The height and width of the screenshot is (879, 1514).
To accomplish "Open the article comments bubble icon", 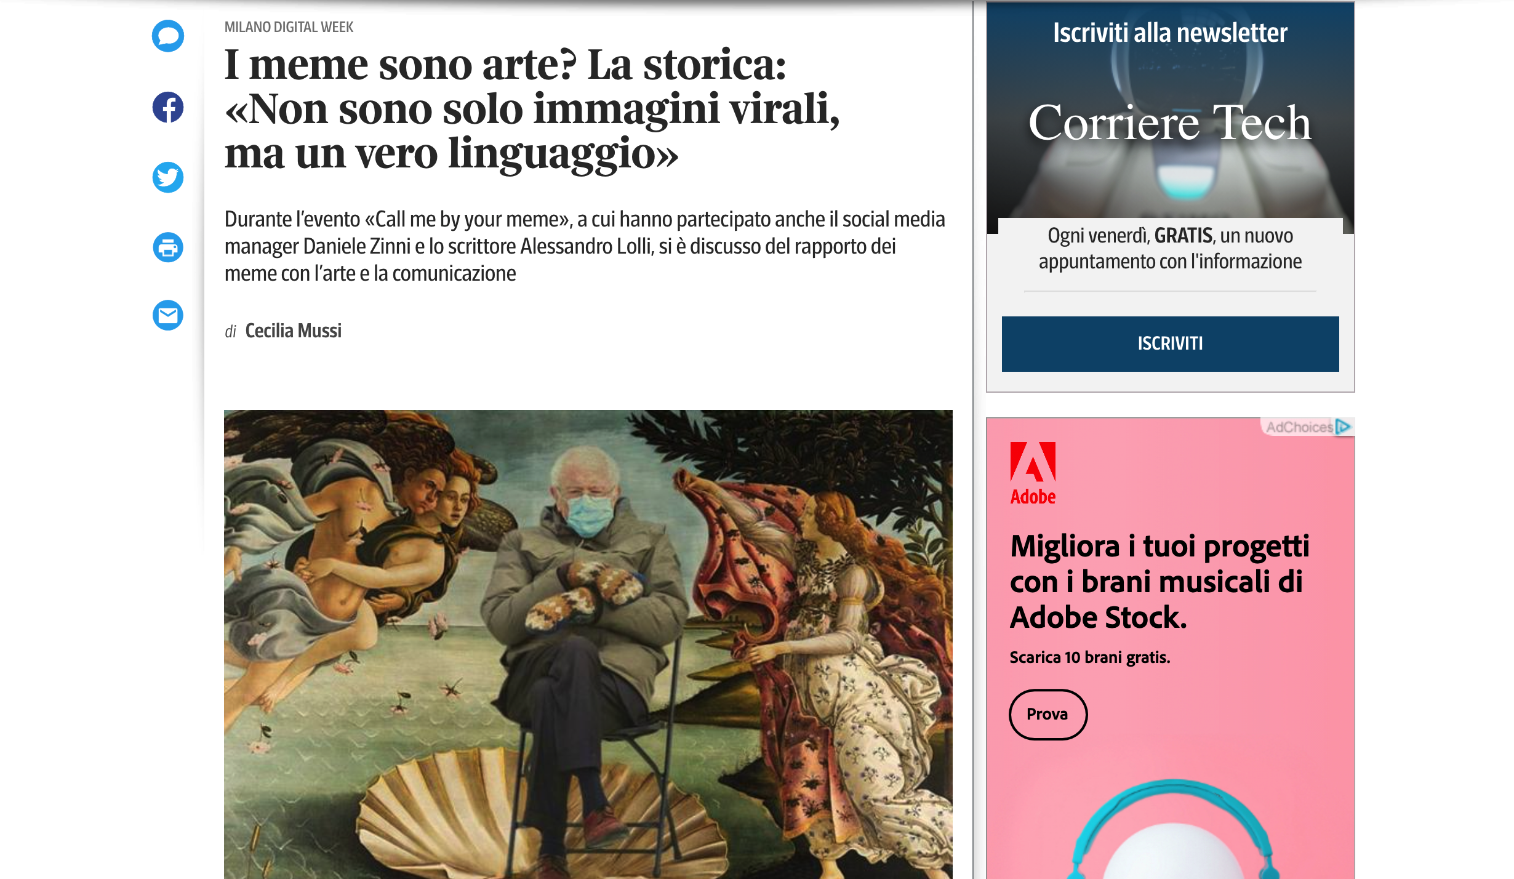I will click(168, 36).
